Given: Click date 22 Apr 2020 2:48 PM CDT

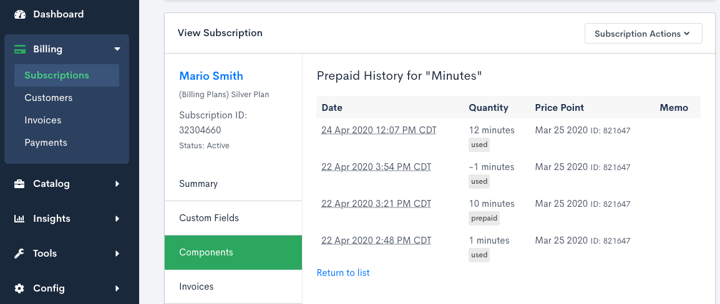Looking at the screenshot, I should click(376, 240).
